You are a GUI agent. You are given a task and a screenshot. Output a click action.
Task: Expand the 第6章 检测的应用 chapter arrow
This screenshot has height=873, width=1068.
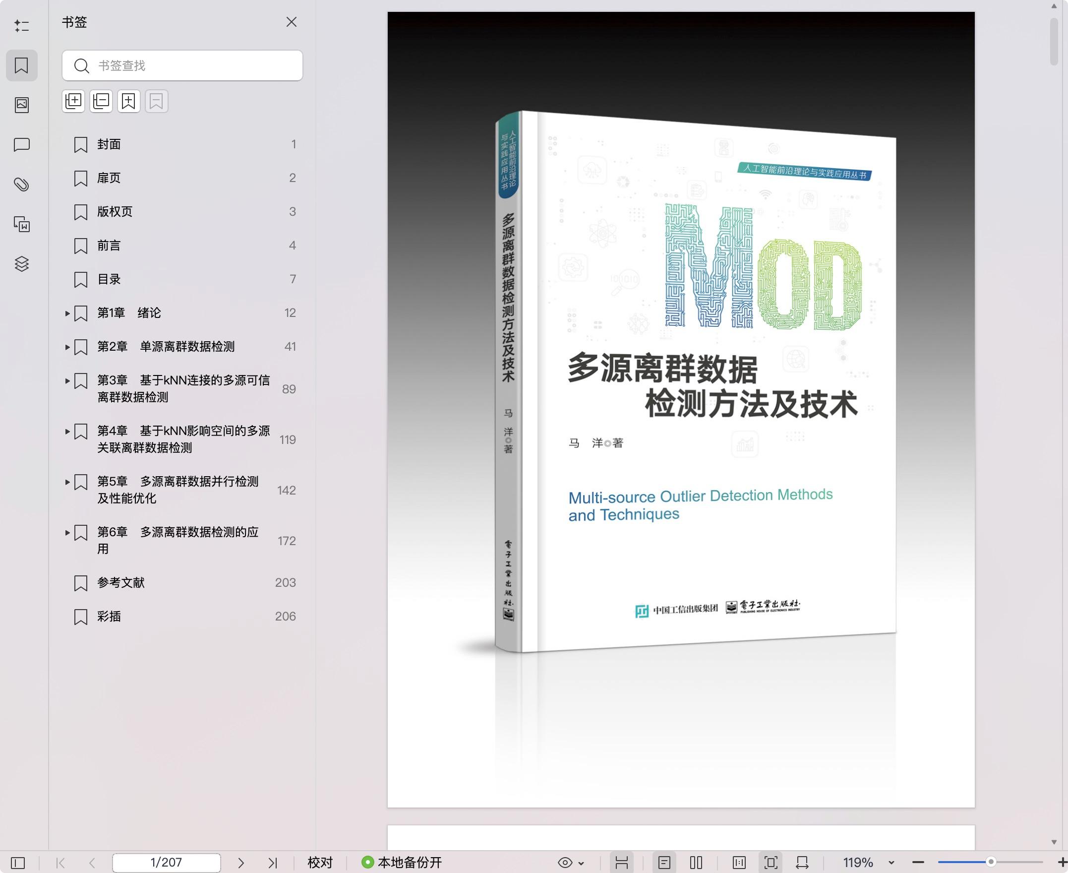tap(67, 533)
